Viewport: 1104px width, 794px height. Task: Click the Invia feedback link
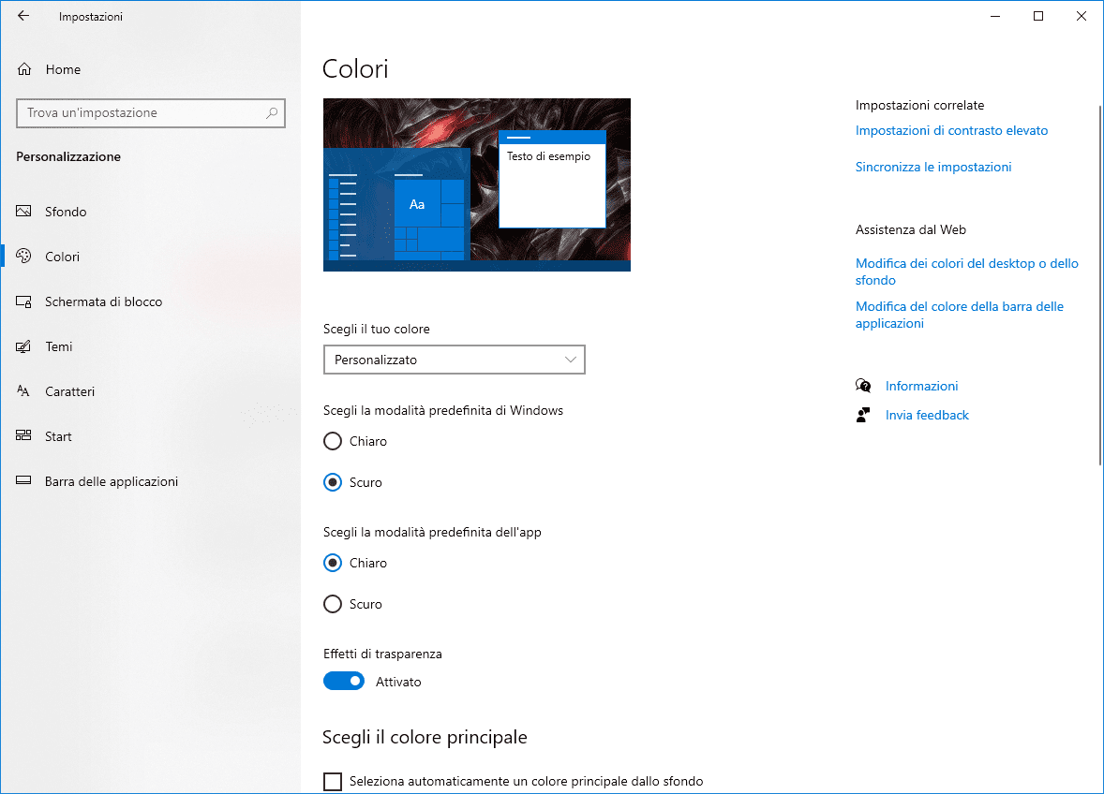926,415
